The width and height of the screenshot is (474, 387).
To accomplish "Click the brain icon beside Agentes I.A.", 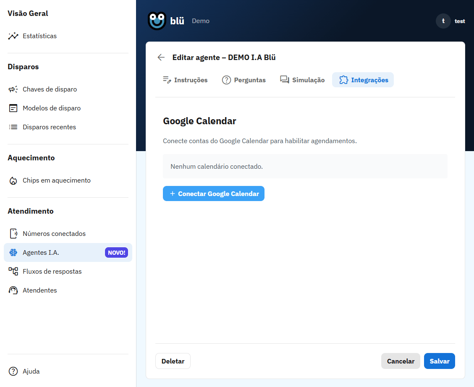I will coord(13,253).
